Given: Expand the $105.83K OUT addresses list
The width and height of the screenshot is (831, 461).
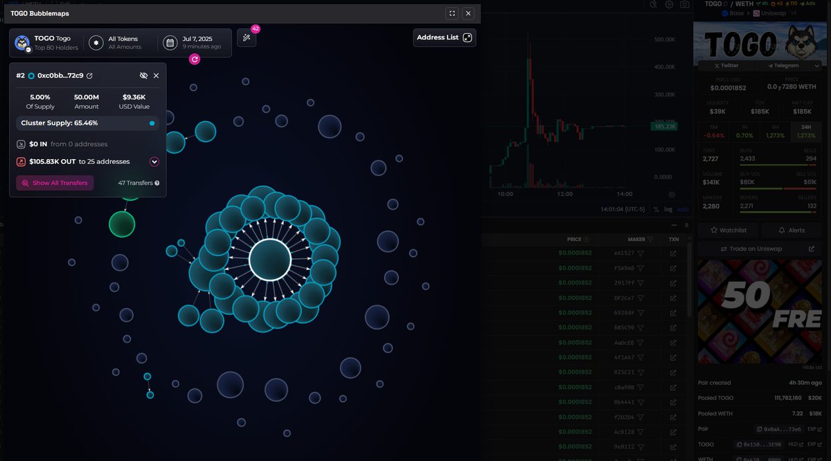Looking at the screenshot, I should 154,161.
